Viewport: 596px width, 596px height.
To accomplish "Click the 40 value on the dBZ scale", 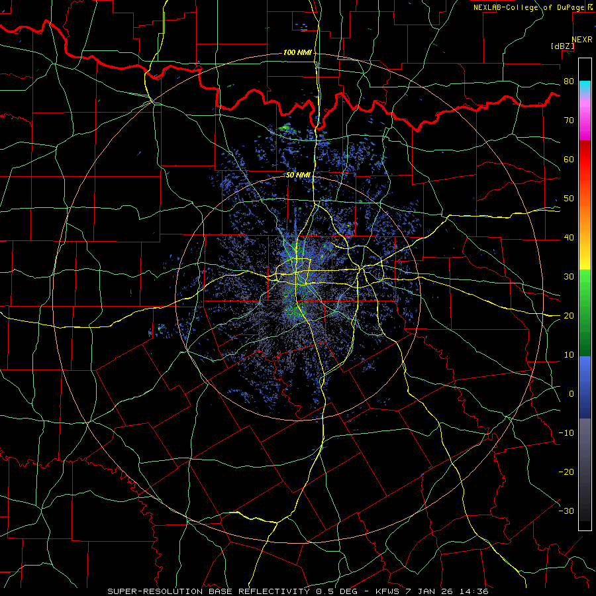I will (x=569, y=238).
